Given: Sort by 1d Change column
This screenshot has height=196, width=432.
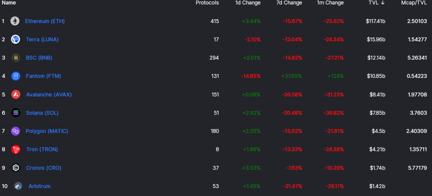Looking at the screenshot, I should tap(248, 3).
